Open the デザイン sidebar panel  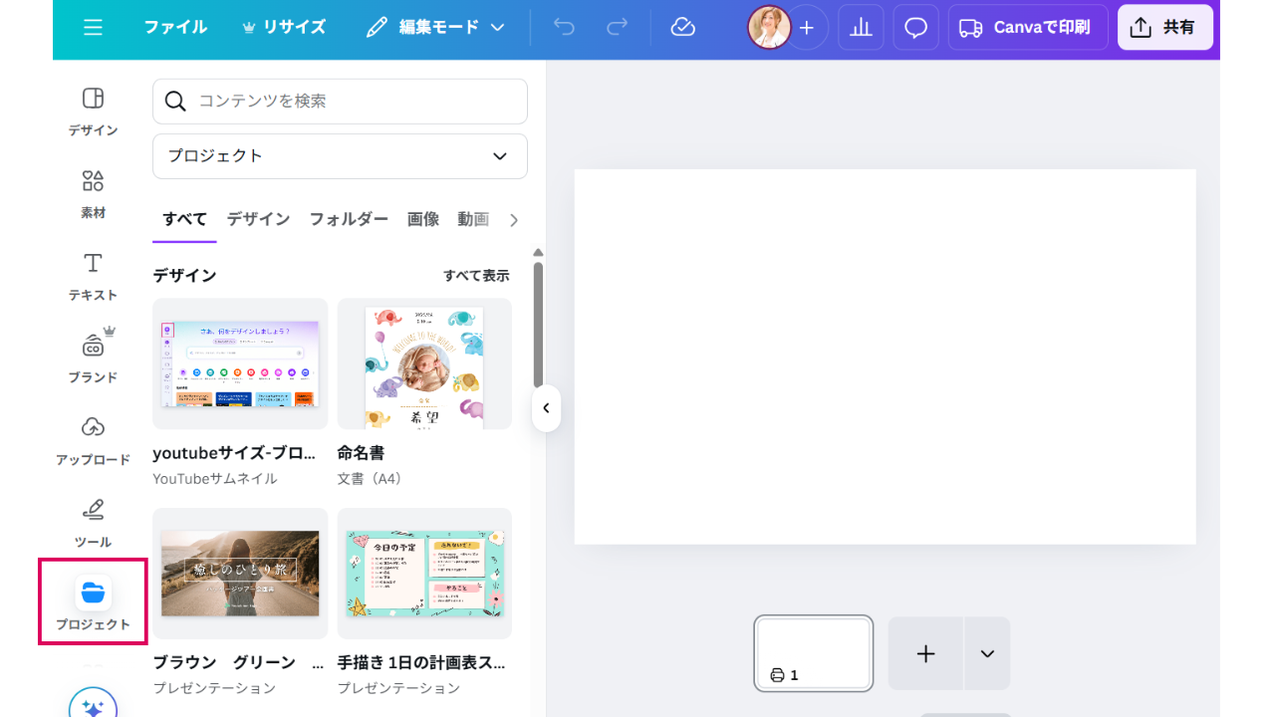pos(93,111)
